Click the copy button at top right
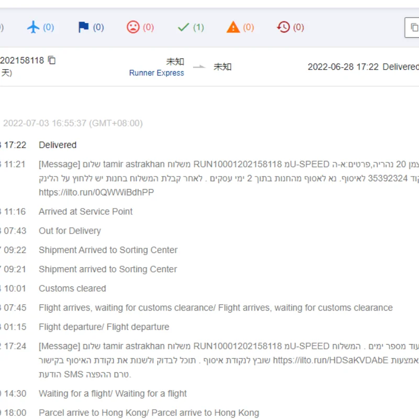 (x=413, y=27)
